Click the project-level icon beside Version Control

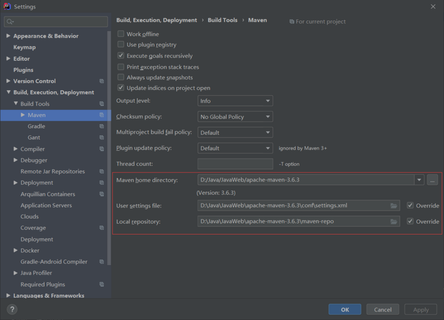[102, 82]
